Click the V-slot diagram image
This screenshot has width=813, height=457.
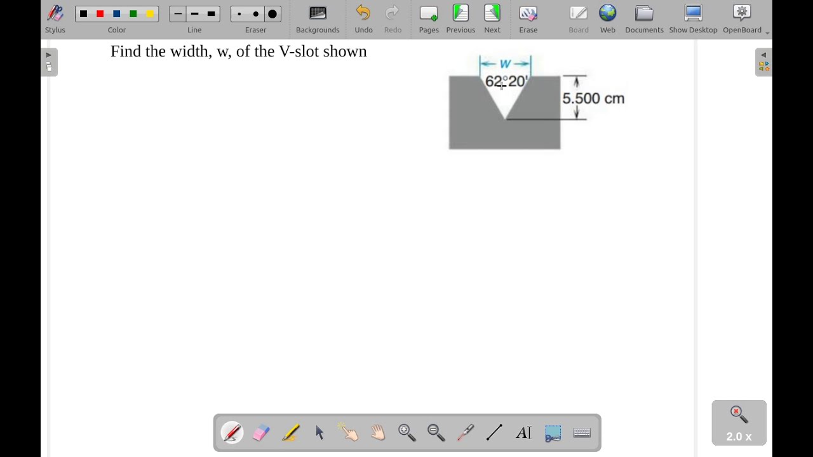point(537,103)
